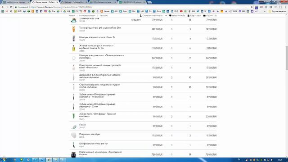Image resolution: width=288 pixels, height=162 pixels.
Task: Click the volume icon in system tray
Action: coord(272,160)
